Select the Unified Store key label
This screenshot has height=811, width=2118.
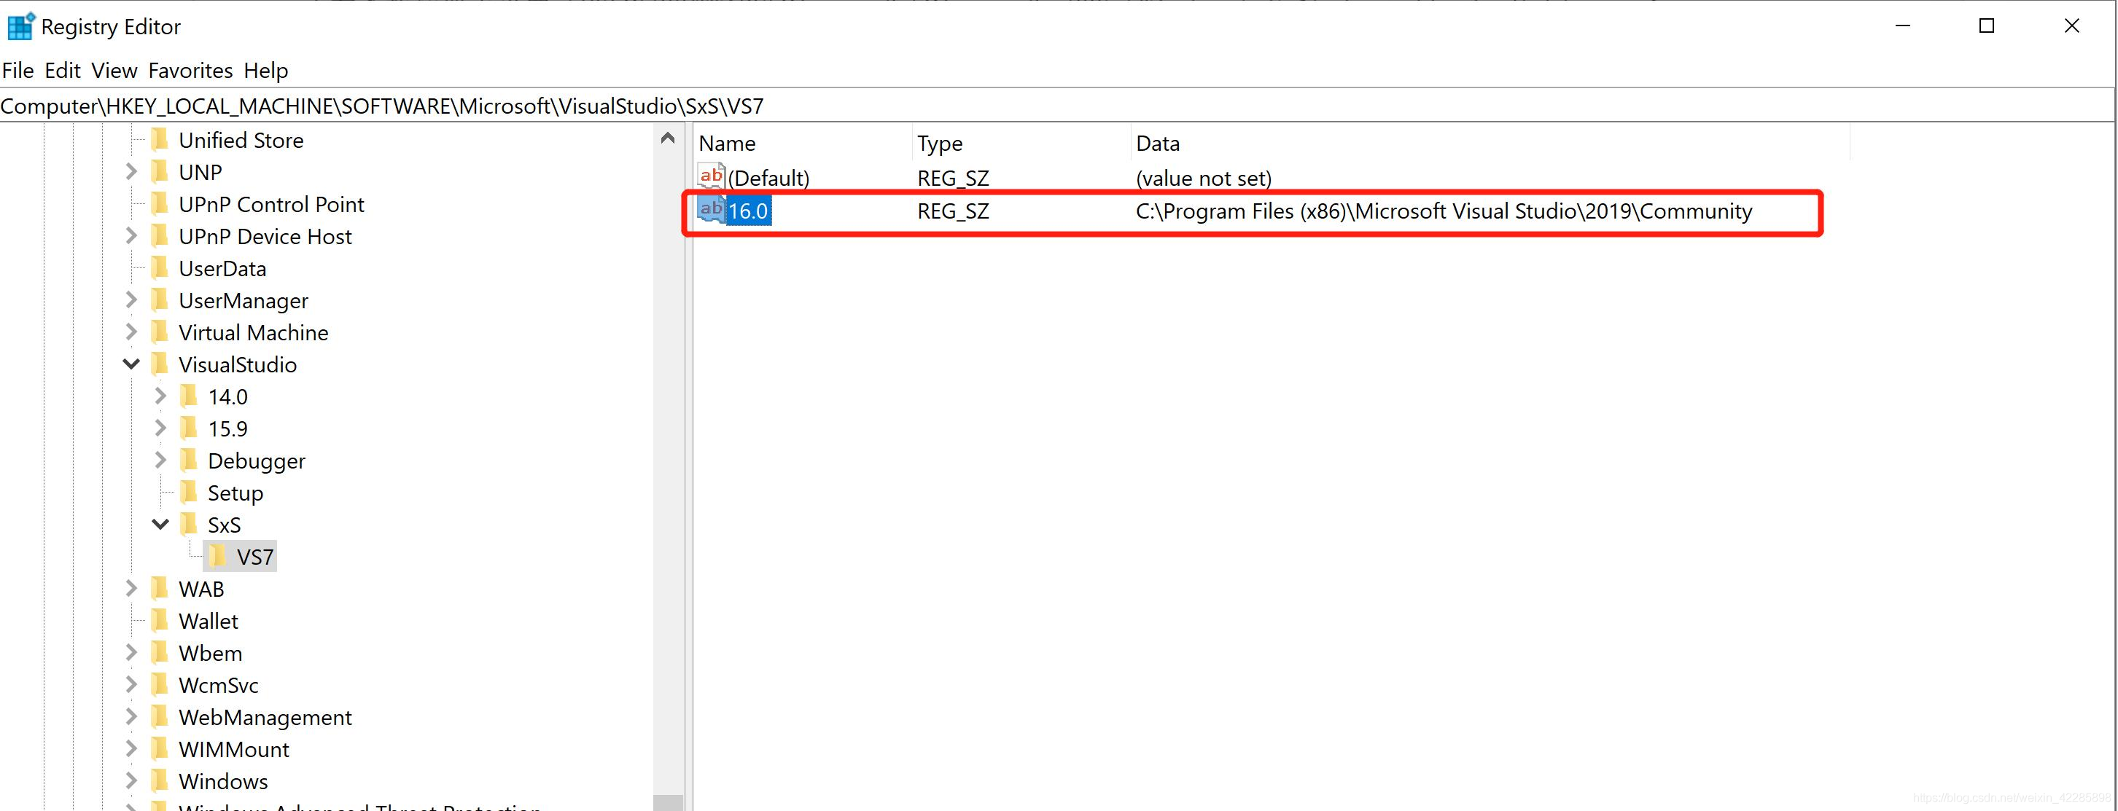[x=241, y=140]
